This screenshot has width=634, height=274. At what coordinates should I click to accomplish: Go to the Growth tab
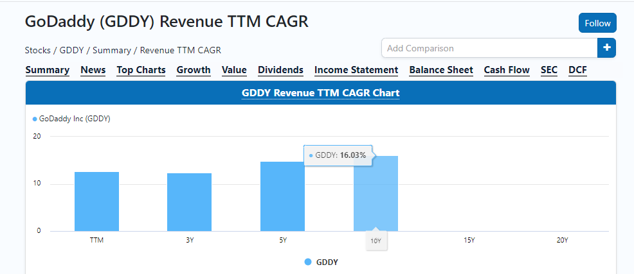(x=194, y=70)
